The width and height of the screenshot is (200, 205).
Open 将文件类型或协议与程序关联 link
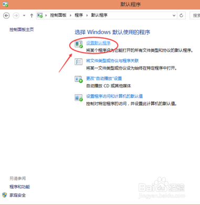[112, 61]
